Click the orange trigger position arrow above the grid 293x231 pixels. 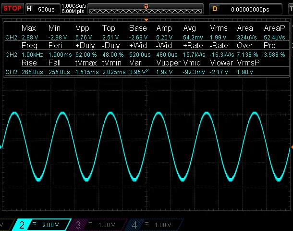pos(146,20)
